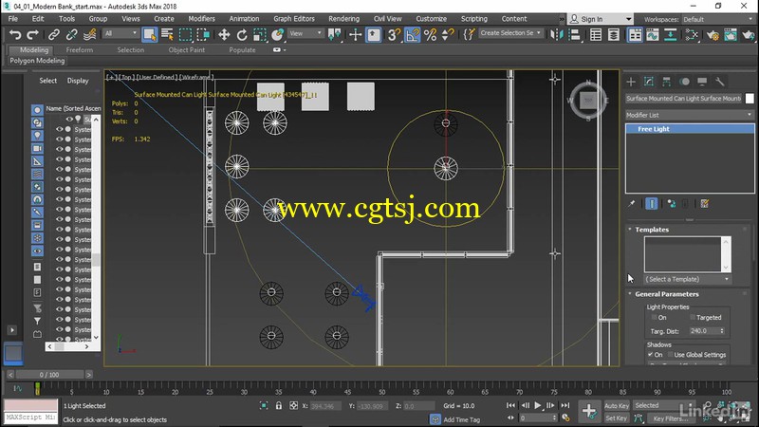Toggle the Auto Key button
The image size is (759, 427).
point(617,406)
